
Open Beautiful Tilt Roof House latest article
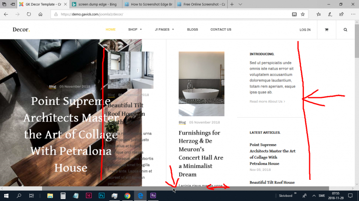272,182
